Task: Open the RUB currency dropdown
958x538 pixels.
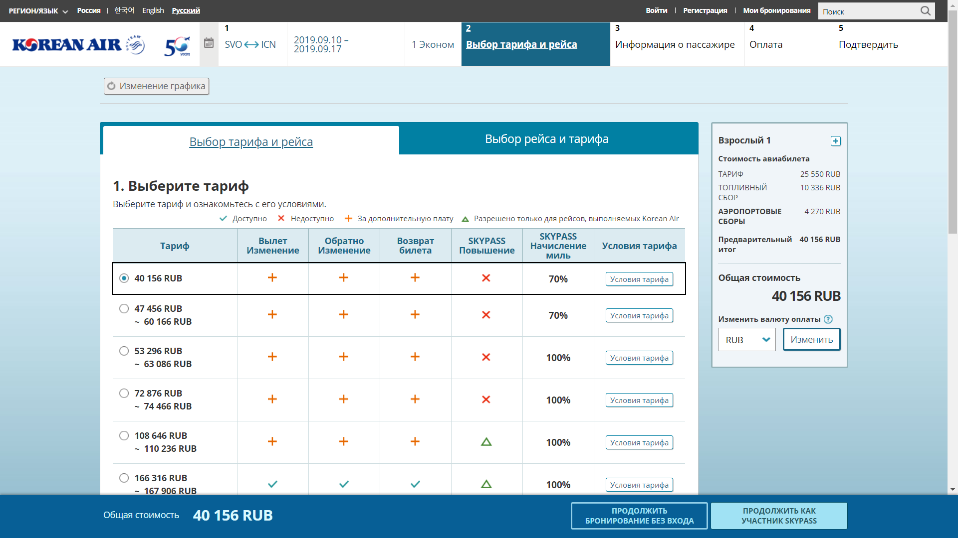Action: click(747, 340)
